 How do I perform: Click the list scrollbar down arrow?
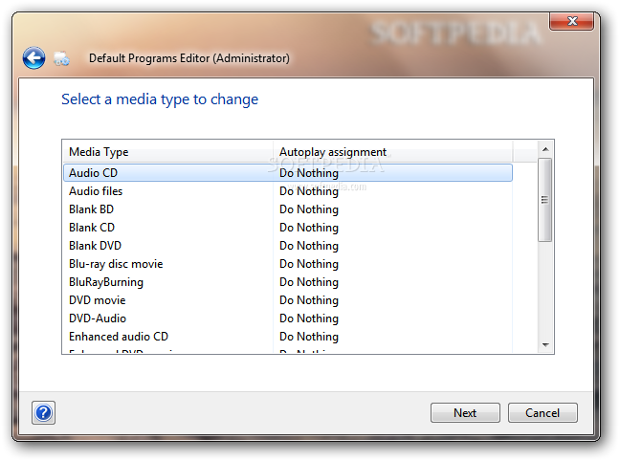coord(545,345)
